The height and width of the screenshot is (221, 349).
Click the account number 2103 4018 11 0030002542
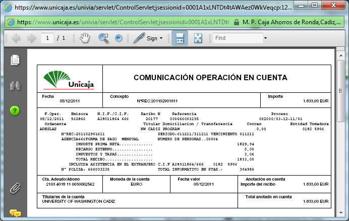tap(70, 184)
